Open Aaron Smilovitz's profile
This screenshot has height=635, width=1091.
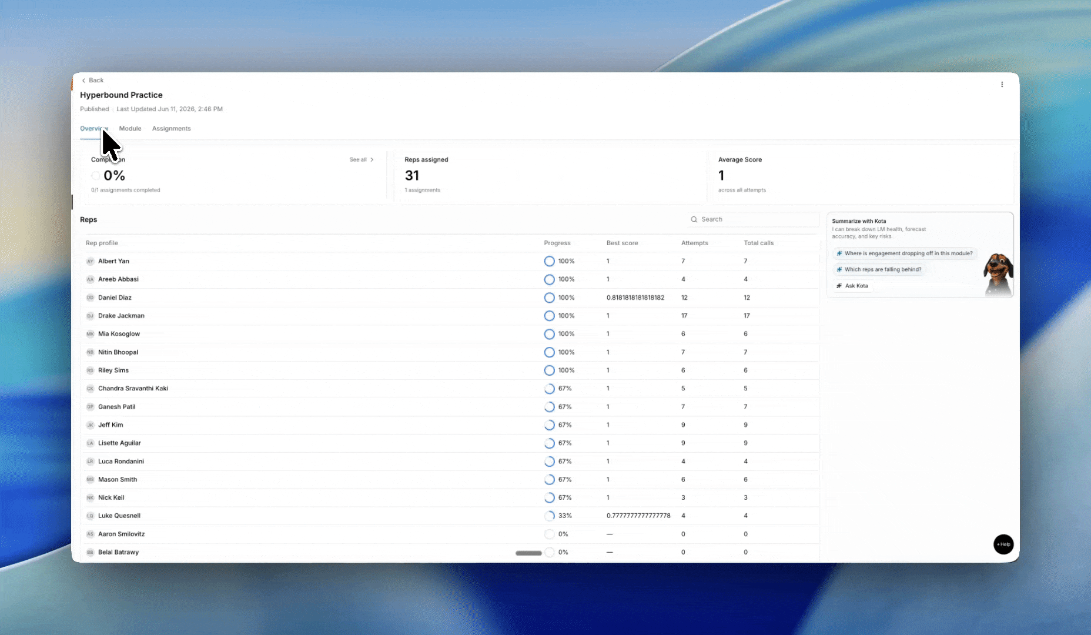click(x=121, y=534)
